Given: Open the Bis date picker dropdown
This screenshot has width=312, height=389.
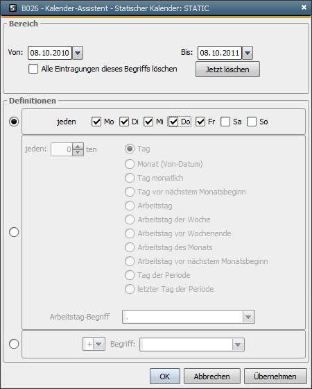Looking at the screenshot, I should pyautogui.click(x=248, y=53).
